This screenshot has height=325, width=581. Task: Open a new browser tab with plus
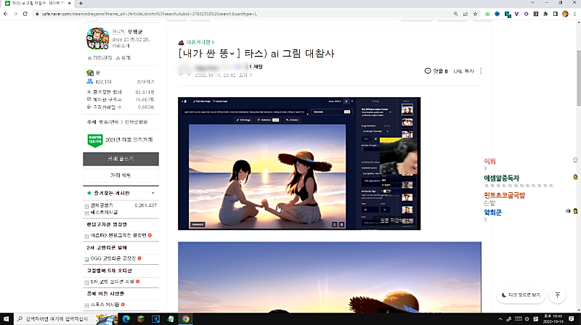point(81,4)
